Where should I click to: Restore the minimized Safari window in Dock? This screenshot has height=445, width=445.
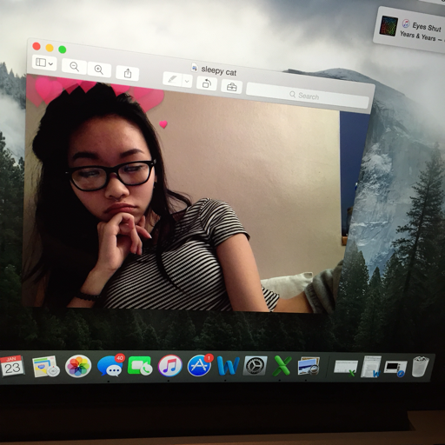click(x=395, y=369)
